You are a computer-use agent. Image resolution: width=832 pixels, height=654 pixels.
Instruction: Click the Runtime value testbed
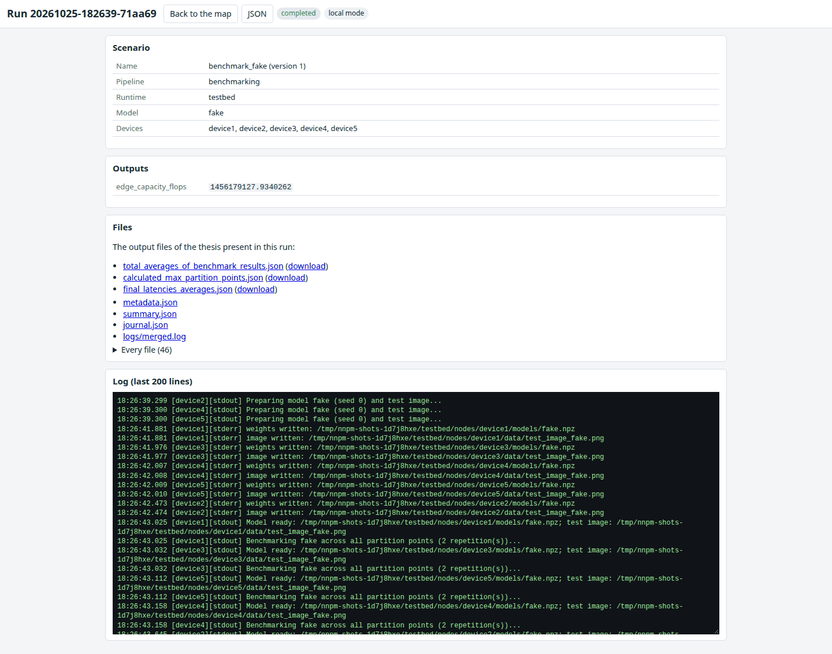pos(222,98)
